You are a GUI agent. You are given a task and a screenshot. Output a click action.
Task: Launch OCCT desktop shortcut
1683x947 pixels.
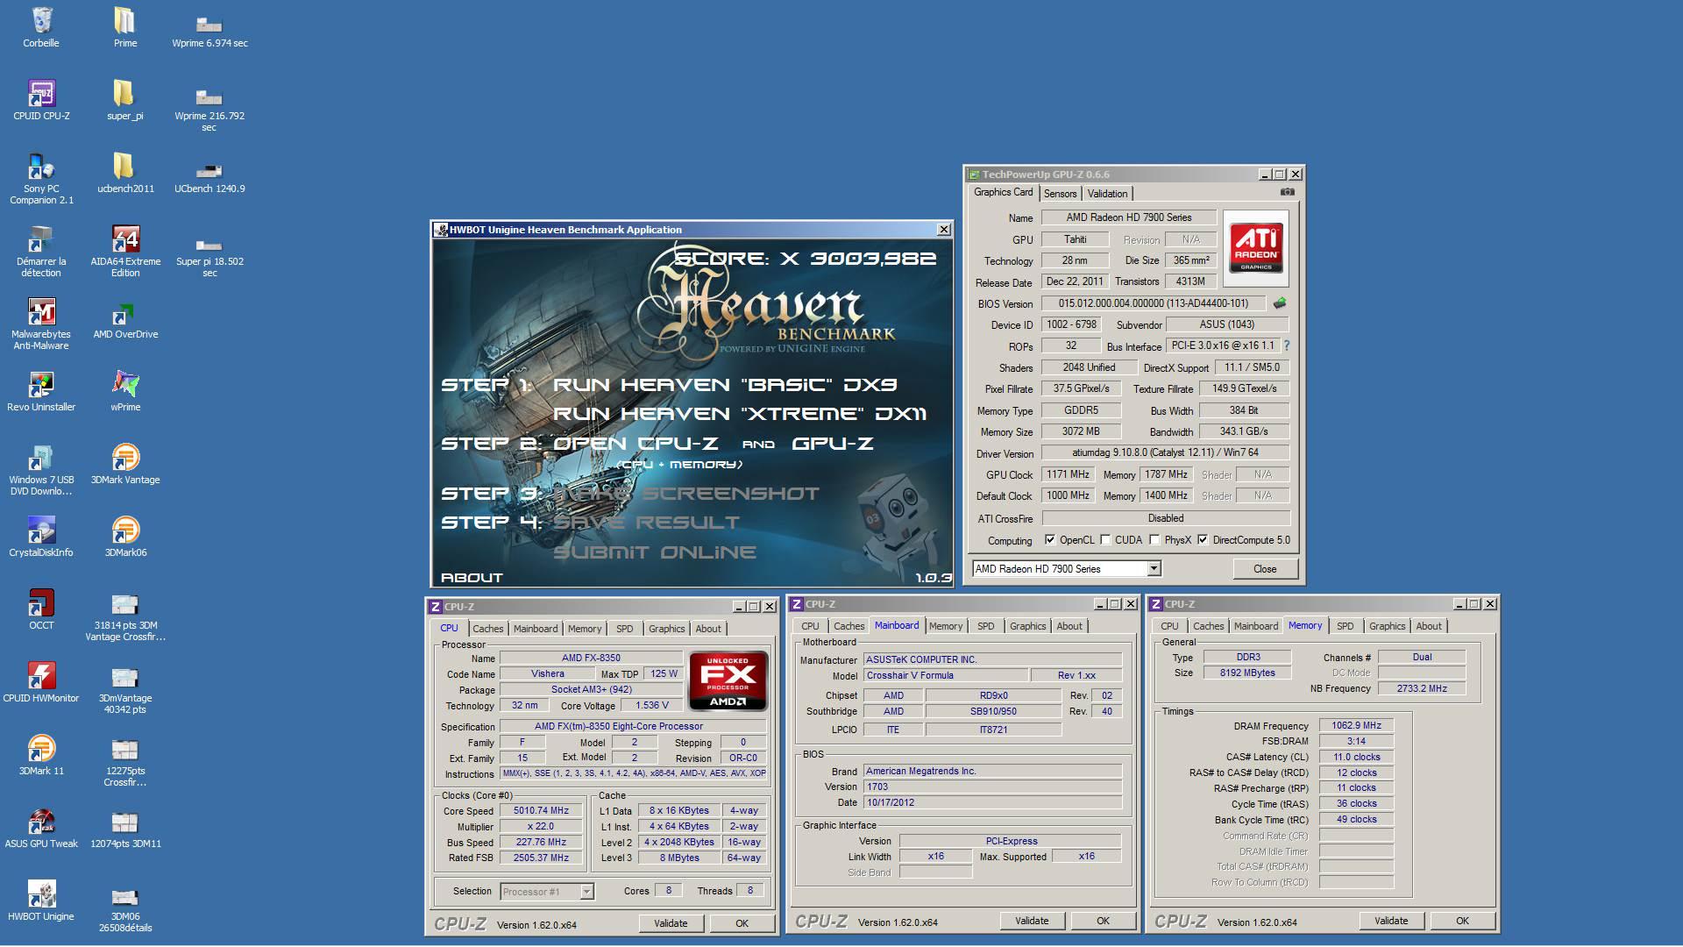pos(41,609)
